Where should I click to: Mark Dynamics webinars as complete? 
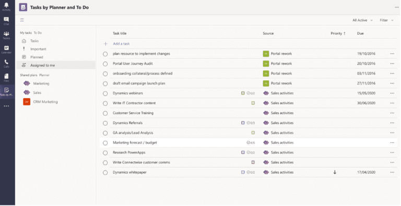105,93
